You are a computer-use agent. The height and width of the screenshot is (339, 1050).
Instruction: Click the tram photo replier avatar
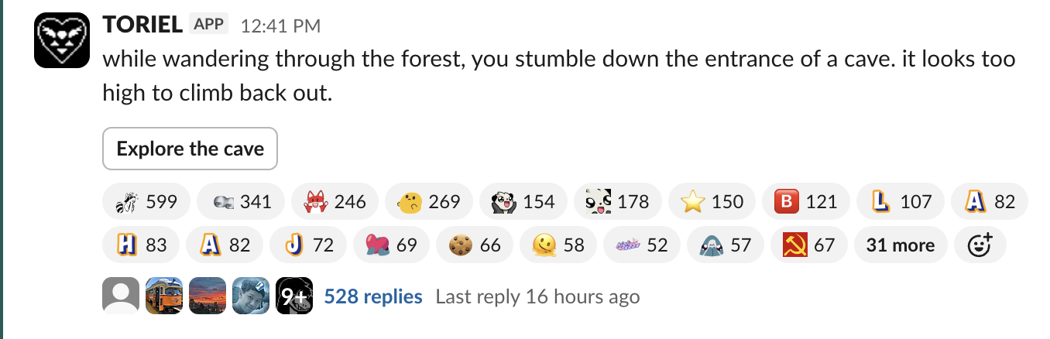164,296
